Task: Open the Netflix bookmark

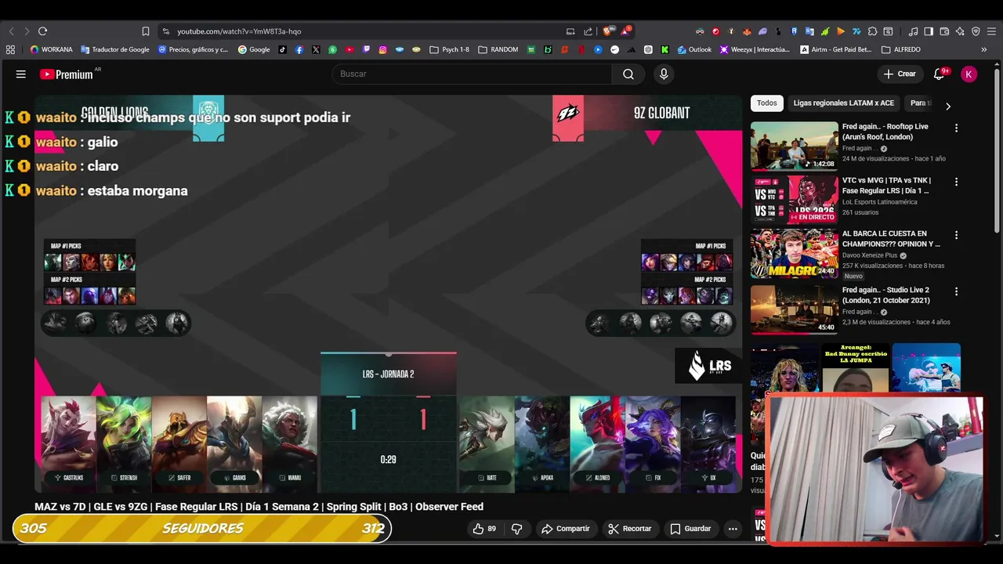Action: click(581, 49)
